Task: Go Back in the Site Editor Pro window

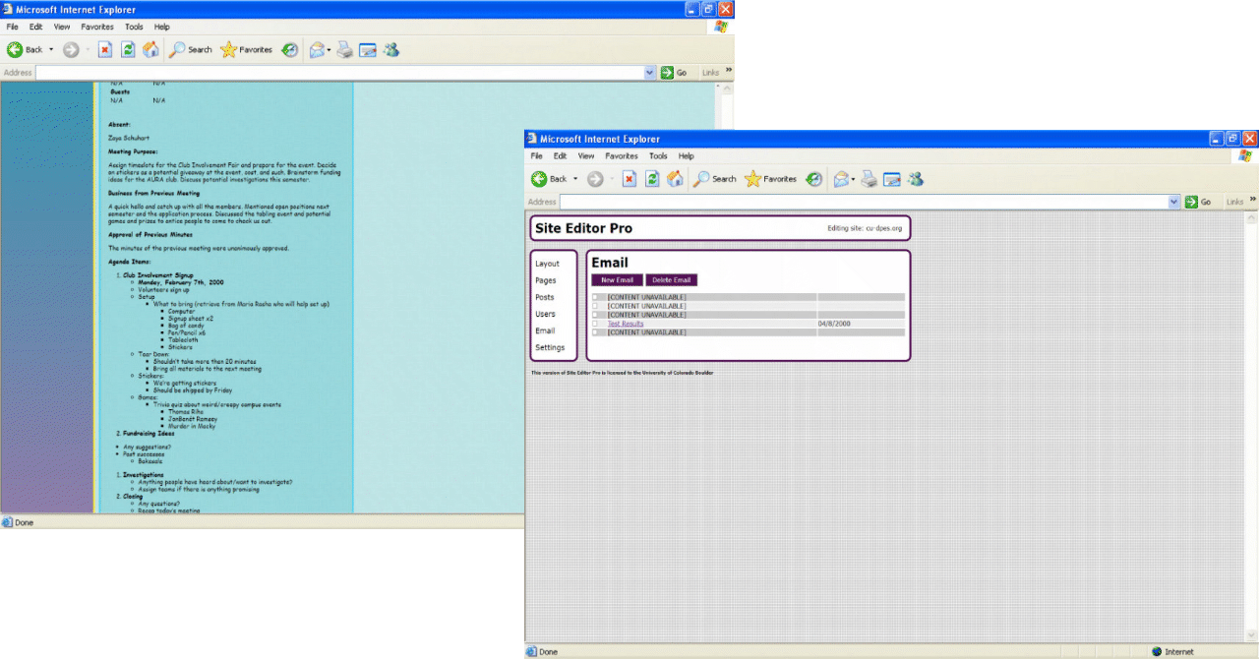Action: [x=550, y=179]
